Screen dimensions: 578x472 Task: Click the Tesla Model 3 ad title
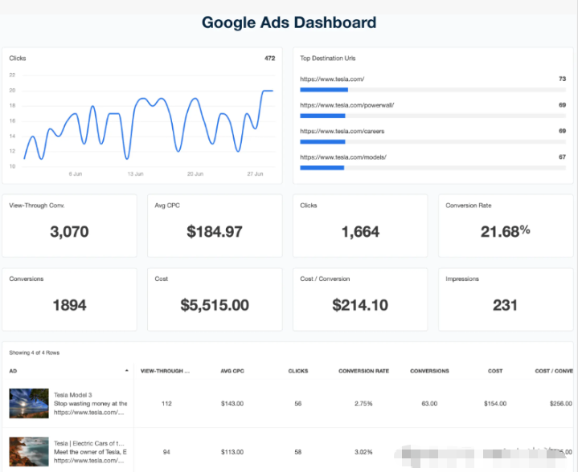pyautogui.click(x=72, y=395)
